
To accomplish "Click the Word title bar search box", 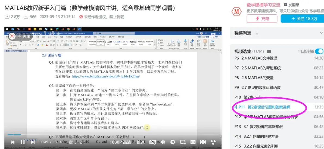I will pos(114,33).
